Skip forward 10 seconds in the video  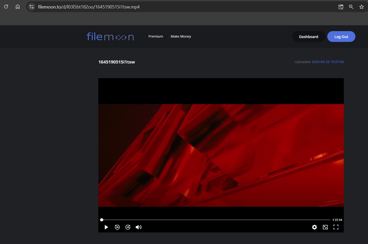point(128,227)
